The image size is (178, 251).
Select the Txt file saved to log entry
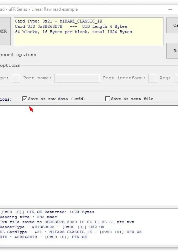67,222
